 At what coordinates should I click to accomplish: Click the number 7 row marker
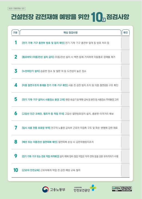point(16,128)
